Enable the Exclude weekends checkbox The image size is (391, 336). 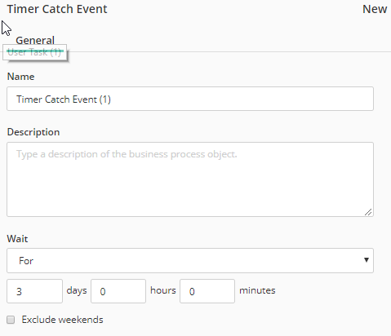[11, 320]
